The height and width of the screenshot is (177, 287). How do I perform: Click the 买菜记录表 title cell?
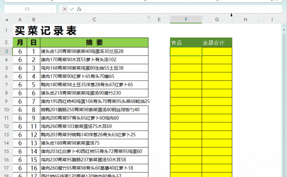[46, 30]
